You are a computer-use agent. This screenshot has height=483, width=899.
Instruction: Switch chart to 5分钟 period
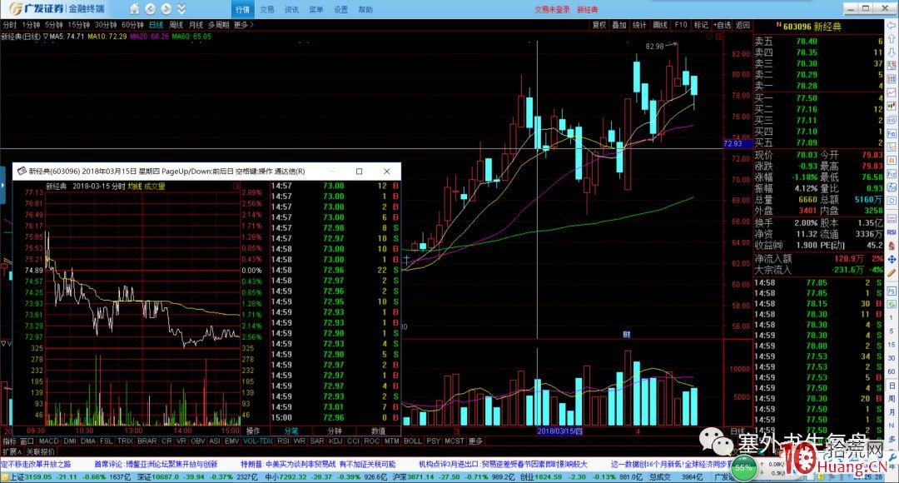[x=54, y=25]
